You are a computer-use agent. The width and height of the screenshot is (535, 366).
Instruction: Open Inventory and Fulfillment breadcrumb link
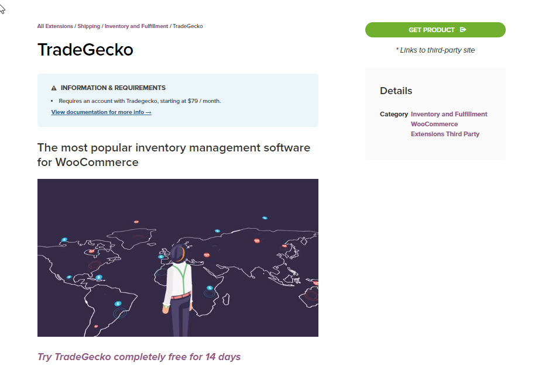coord(136,26)
